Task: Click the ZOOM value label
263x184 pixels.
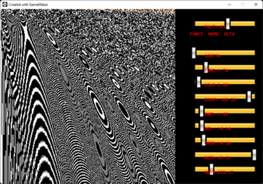Action: (220, 100)
